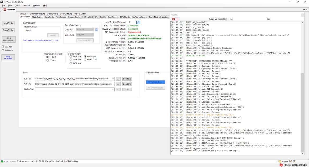
Task: Open the document area dropdown arrow near top right
Action: click(304, 10)
